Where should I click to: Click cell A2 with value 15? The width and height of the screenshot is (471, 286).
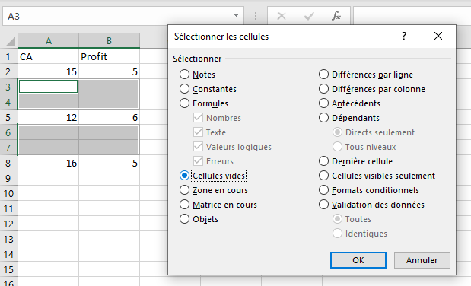(49, 71)
